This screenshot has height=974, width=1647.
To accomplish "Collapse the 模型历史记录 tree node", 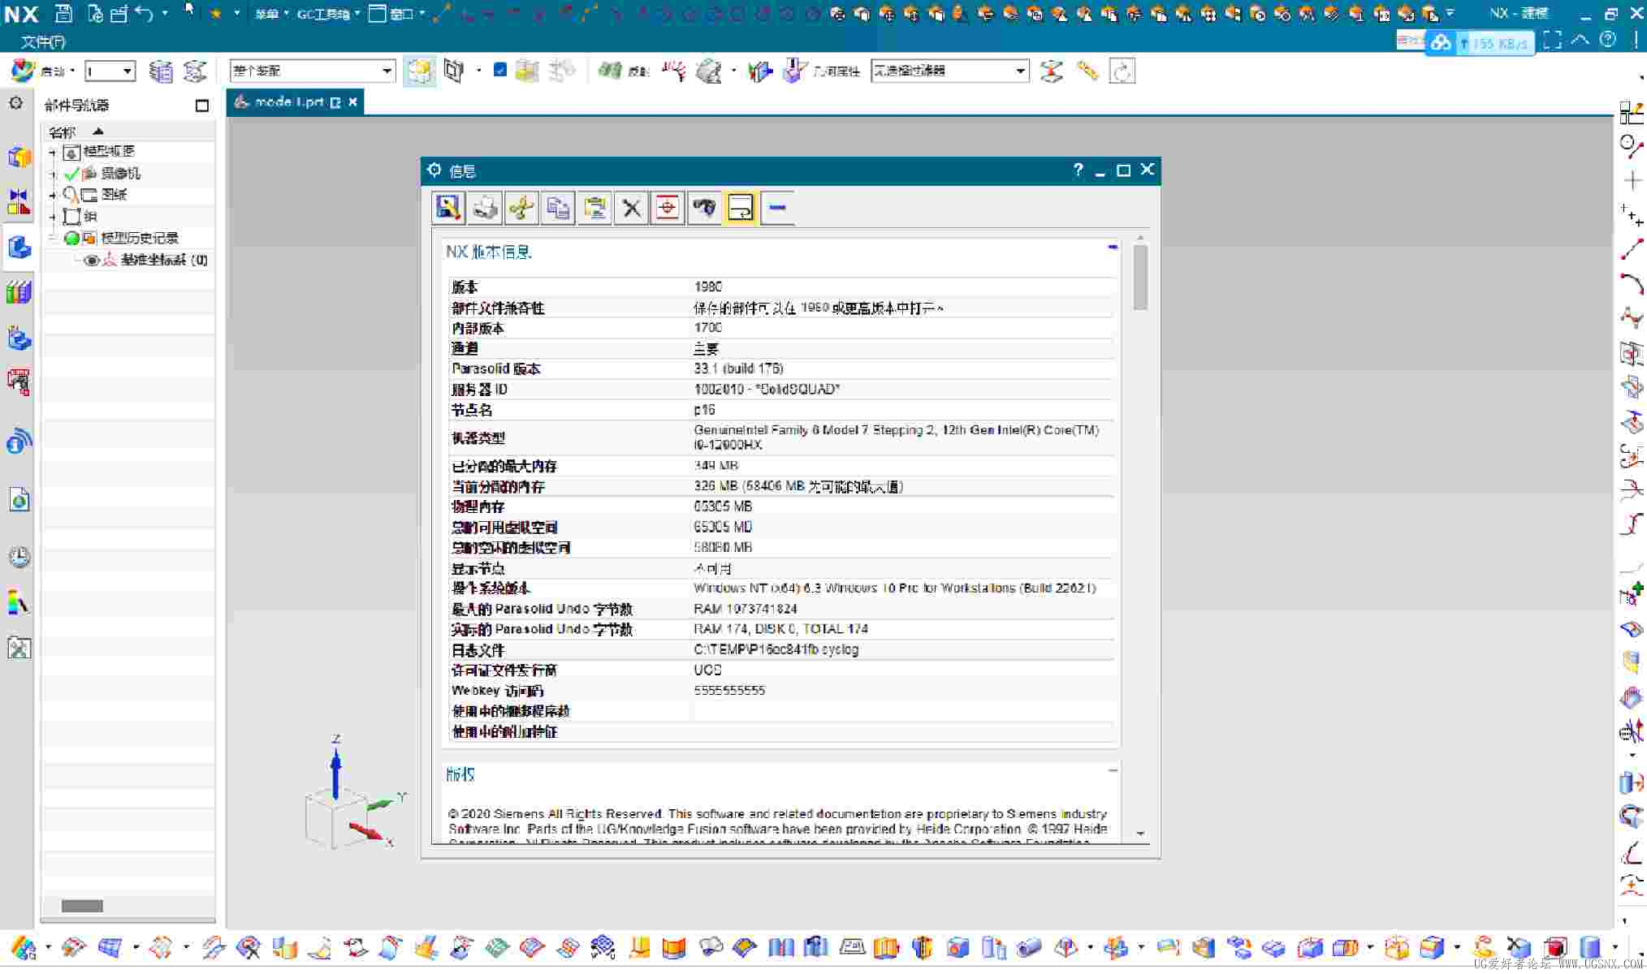I will pyautogui.click(x=52, y=238).
